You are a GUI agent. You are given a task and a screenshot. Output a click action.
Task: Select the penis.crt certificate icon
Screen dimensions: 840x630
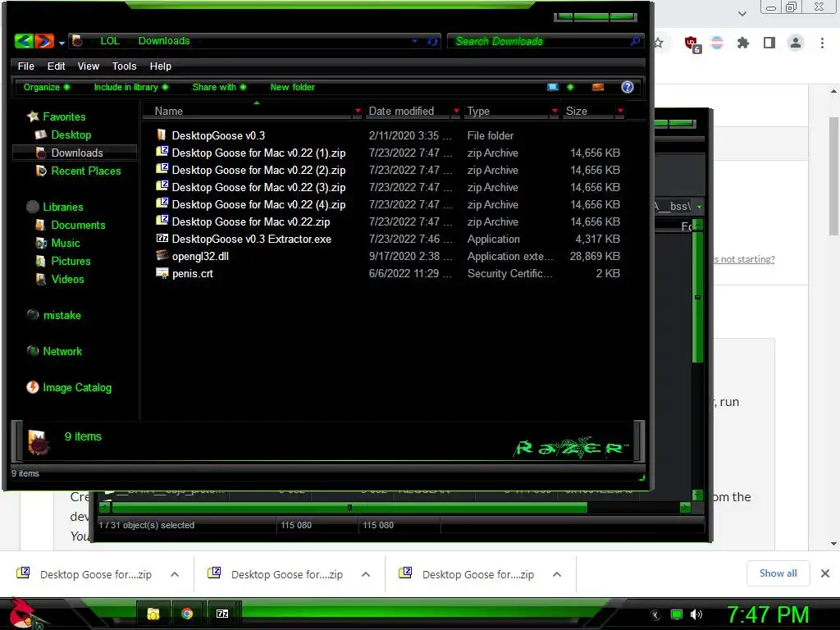click(x=162, y=272)
